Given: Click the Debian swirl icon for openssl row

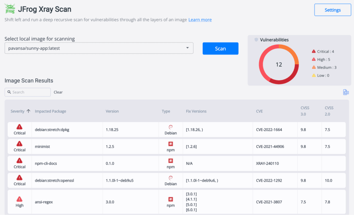Looking at the screenshot, I should point(171,178).
